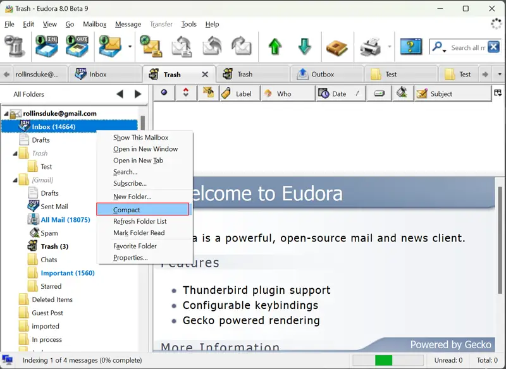Sort by the Subject column header

point(453,94)
